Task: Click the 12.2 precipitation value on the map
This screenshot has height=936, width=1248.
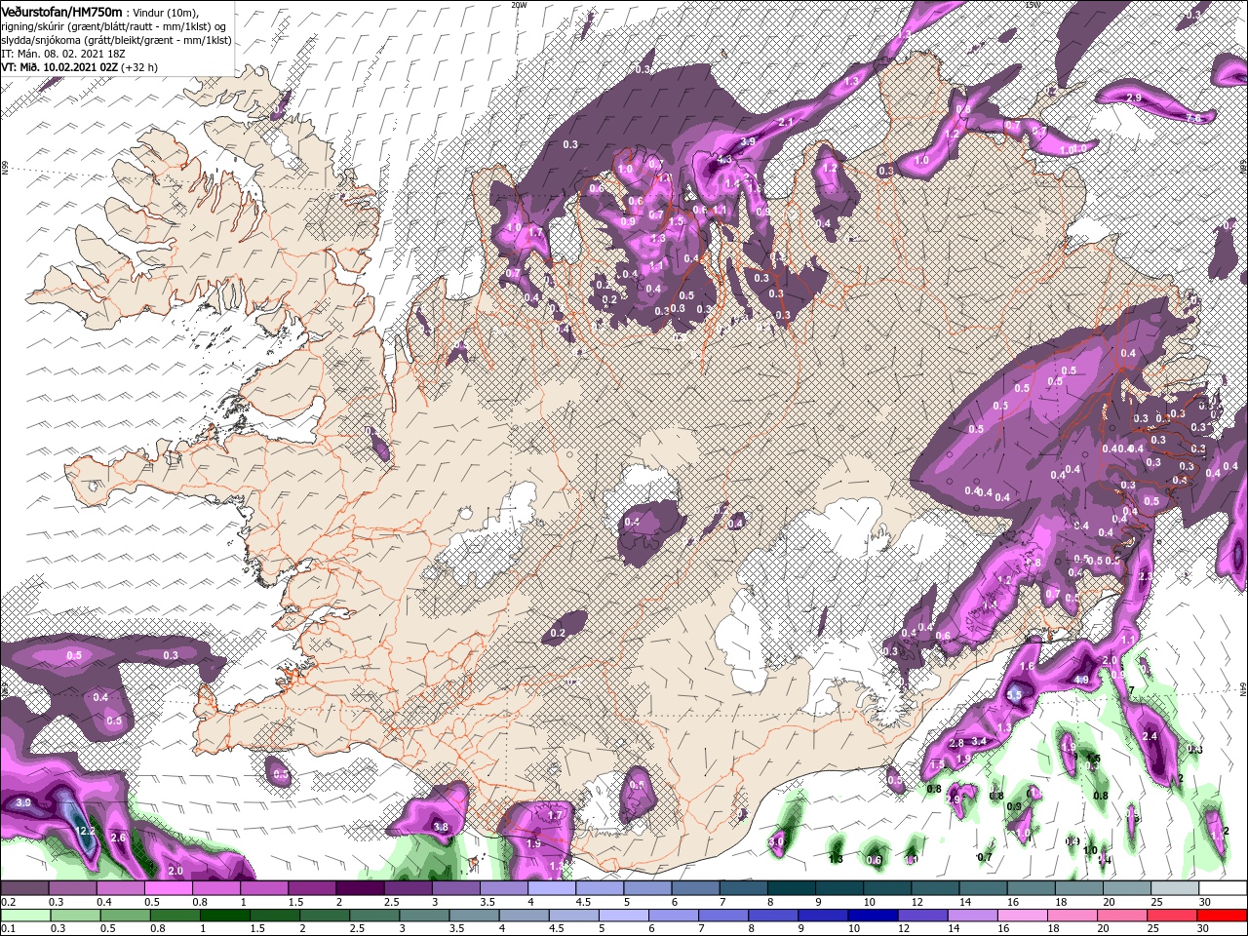Action: 85,831
